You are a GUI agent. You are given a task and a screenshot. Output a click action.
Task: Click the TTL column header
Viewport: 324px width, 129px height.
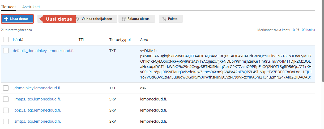tap(82, 40)
